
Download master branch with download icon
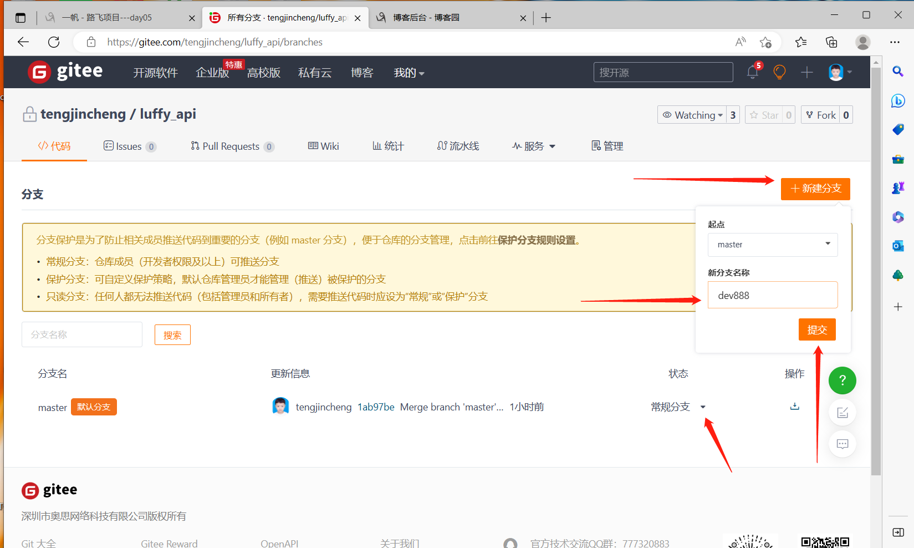(x=794, y=406)
